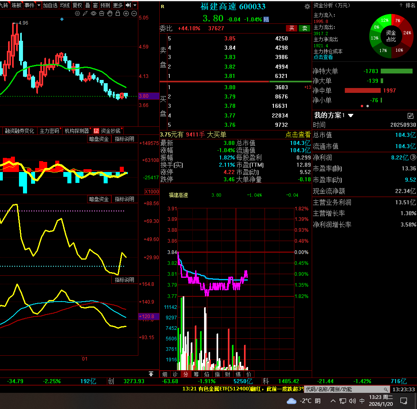Viewport: 417px width, 409px height.
Task: Open the weather widget on taskbar
Action: tap(303, 401)
